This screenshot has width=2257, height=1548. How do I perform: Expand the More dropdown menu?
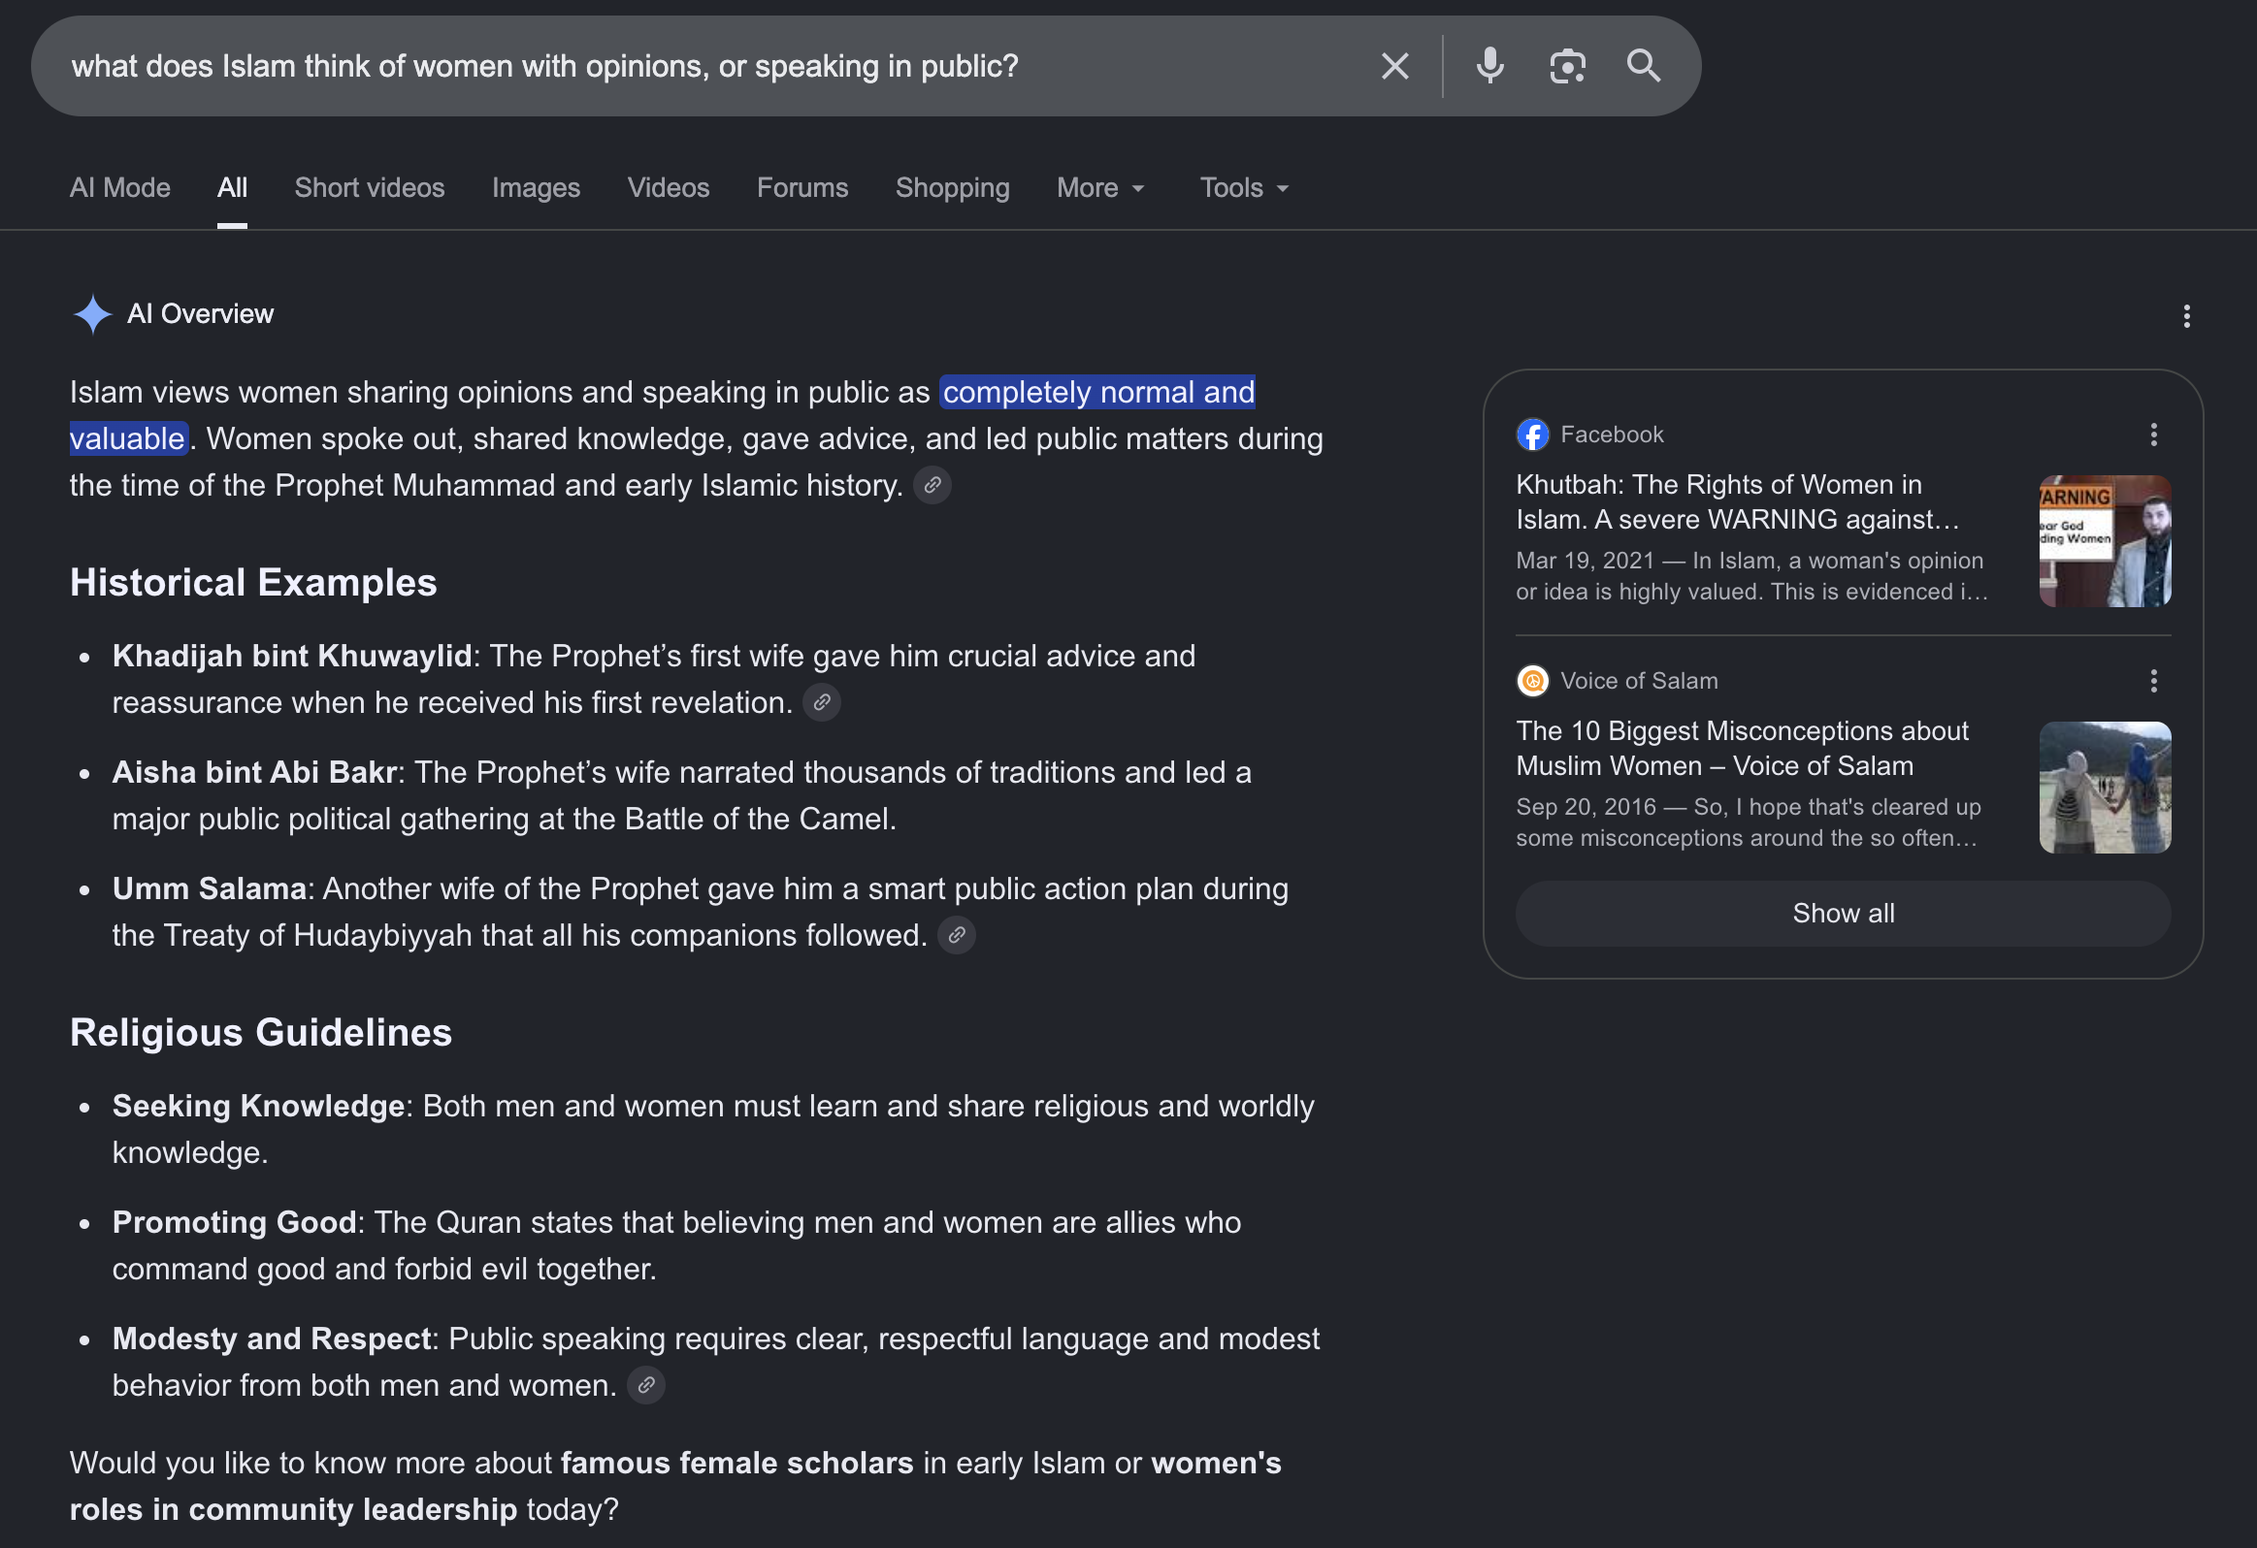tap(1101, 188)
